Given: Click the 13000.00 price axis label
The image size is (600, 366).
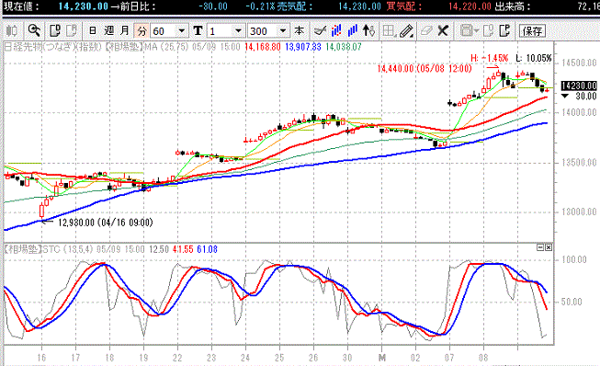Looking at the screenshot, I should (579, 212).
